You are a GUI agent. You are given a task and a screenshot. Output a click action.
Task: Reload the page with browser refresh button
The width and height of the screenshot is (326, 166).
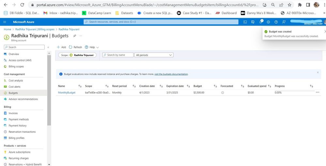pyautogui.click(x=22, y=5)
